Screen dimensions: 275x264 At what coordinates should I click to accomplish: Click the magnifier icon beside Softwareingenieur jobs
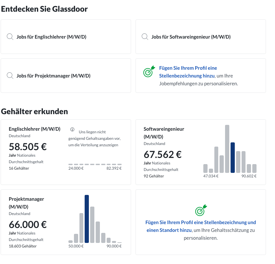145,37
